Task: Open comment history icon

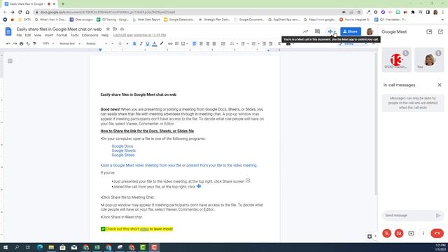Action: pos(317,31)
